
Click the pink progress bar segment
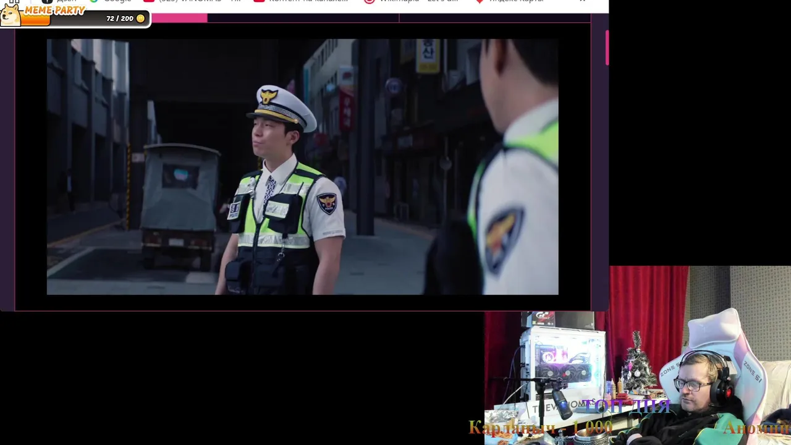coord(179,18)
